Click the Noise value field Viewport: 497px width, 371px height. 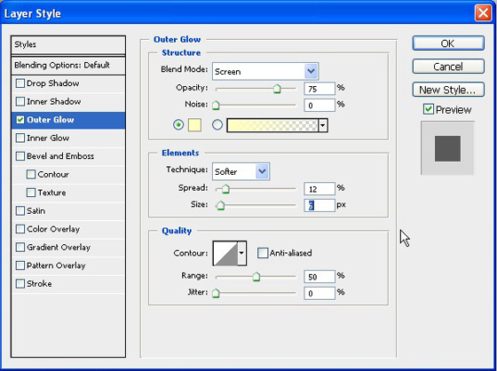pos(319,106)
